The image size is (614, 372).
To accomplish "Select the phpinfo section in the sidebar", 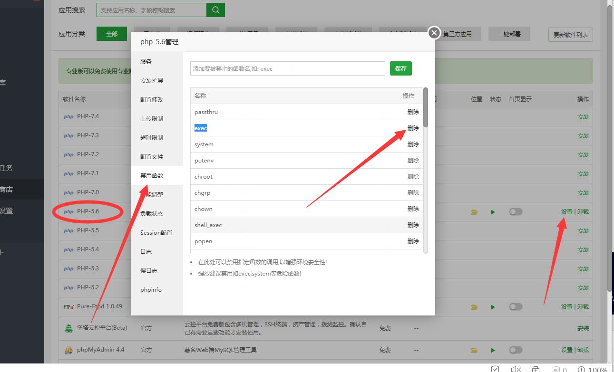I will [x=151, y=290].
